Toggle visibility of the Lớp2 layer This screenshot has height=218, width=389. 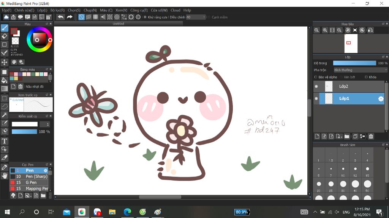(316, 86)
